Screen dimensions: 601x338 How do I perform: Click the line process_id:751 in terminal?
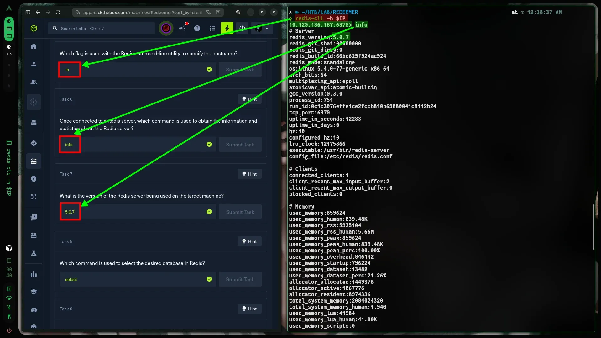pyautogui.click(x=311, y=100)
